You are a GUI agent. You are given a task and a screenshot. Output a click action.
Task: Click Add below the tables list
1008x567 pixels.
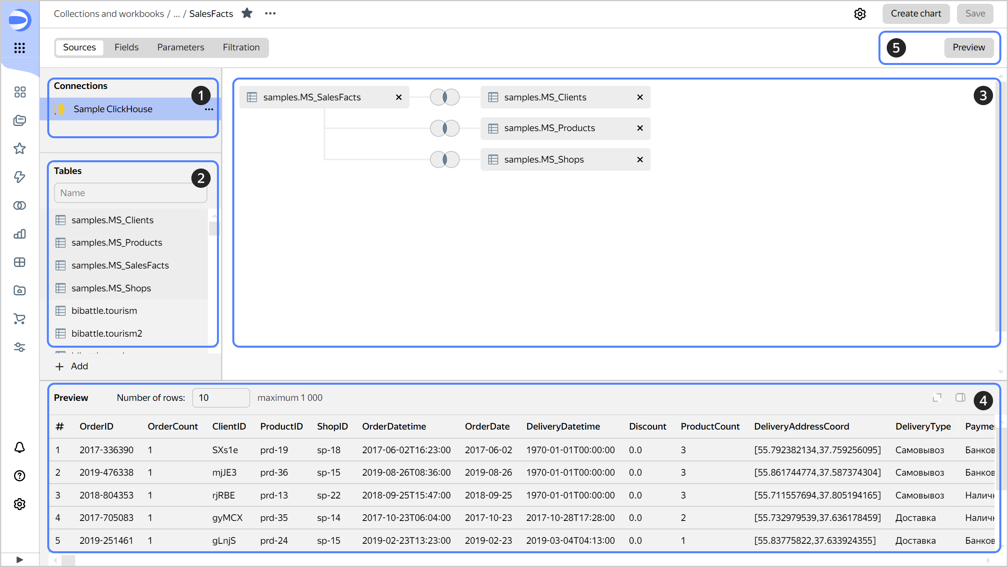72,366
